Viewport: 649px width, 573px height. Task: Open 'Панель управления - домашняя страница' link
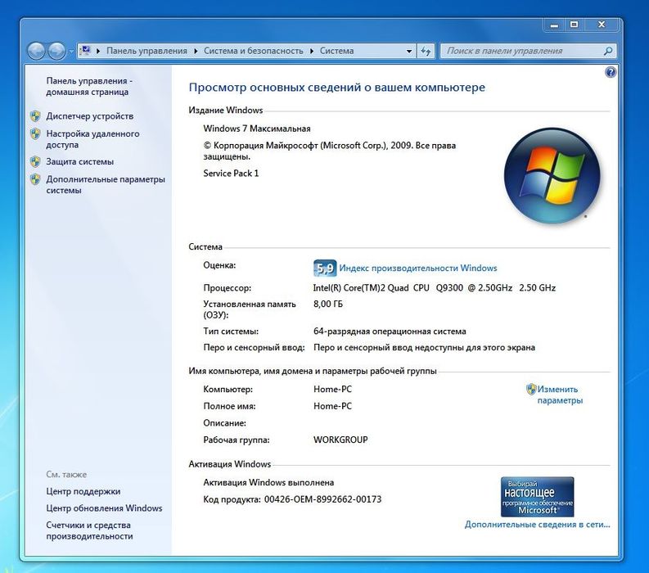click(89, 86)
